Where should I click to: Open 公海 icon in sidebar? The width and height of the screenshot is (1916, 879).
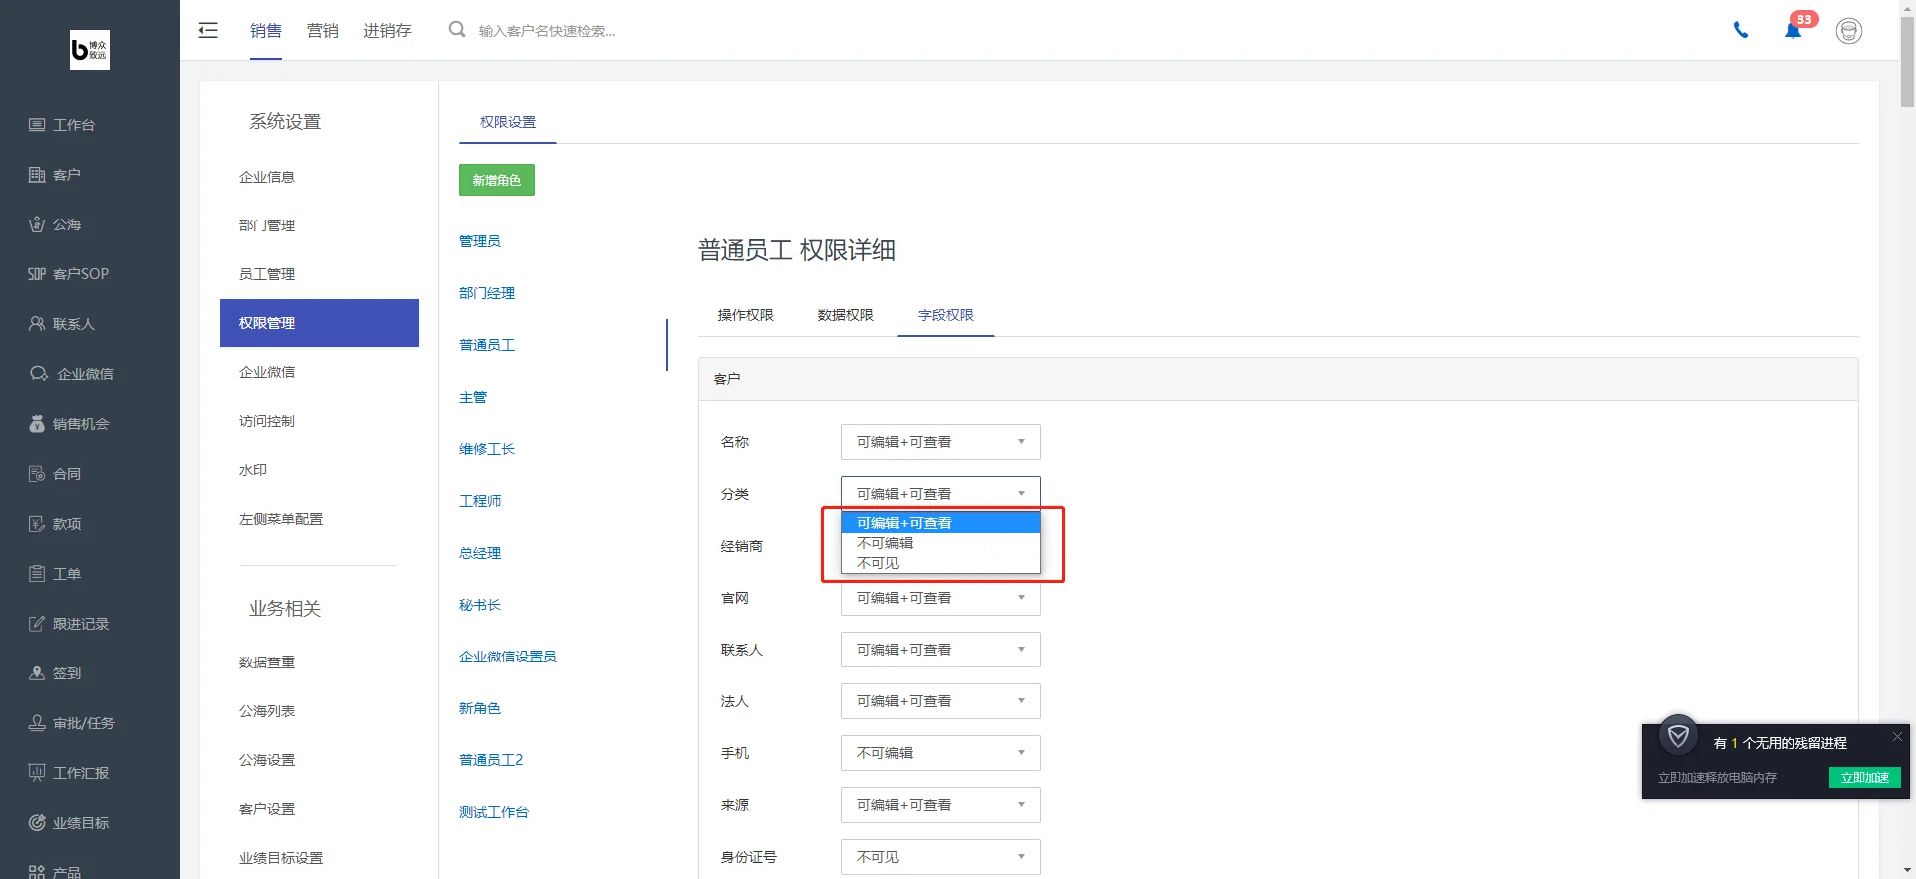coord(37,224)
